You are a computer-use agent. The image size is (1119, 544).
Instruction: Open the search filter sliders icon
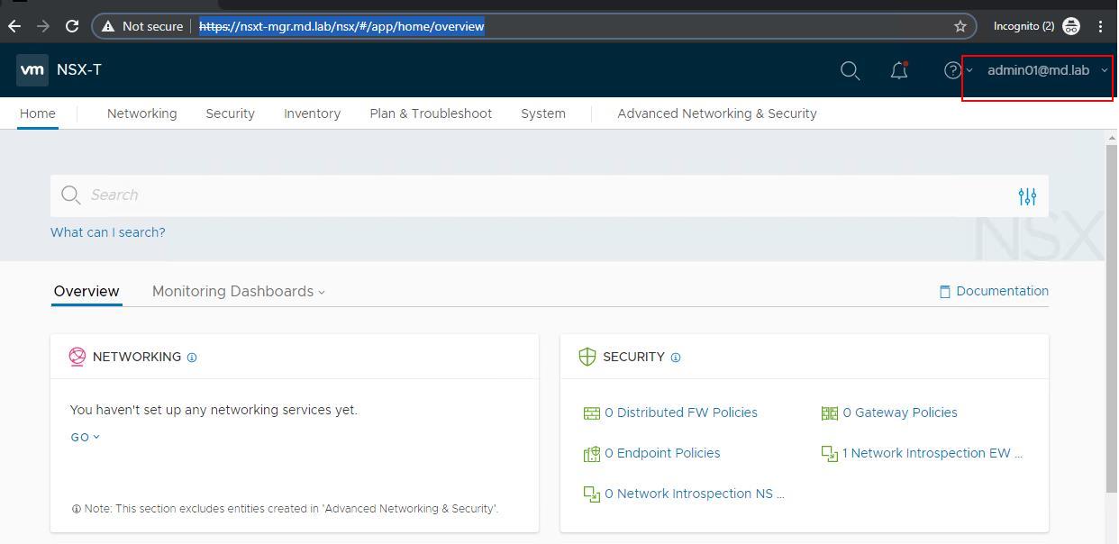pyautogui.click(x=1027, y=195)
